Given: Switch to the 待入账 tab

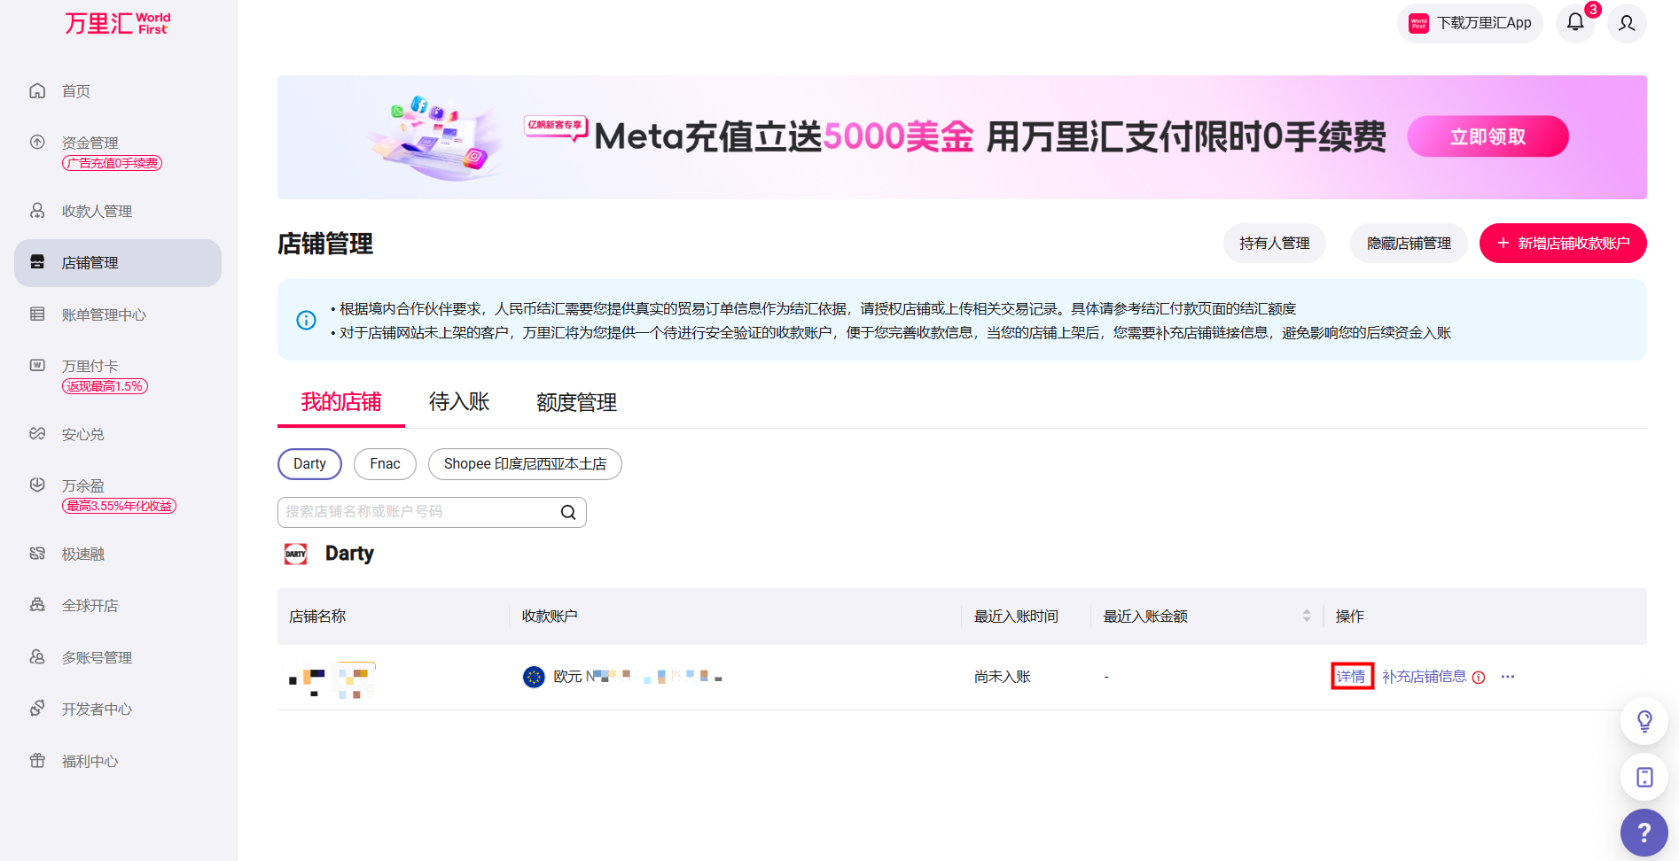Looking at the screenshot, I should (459, 402).
